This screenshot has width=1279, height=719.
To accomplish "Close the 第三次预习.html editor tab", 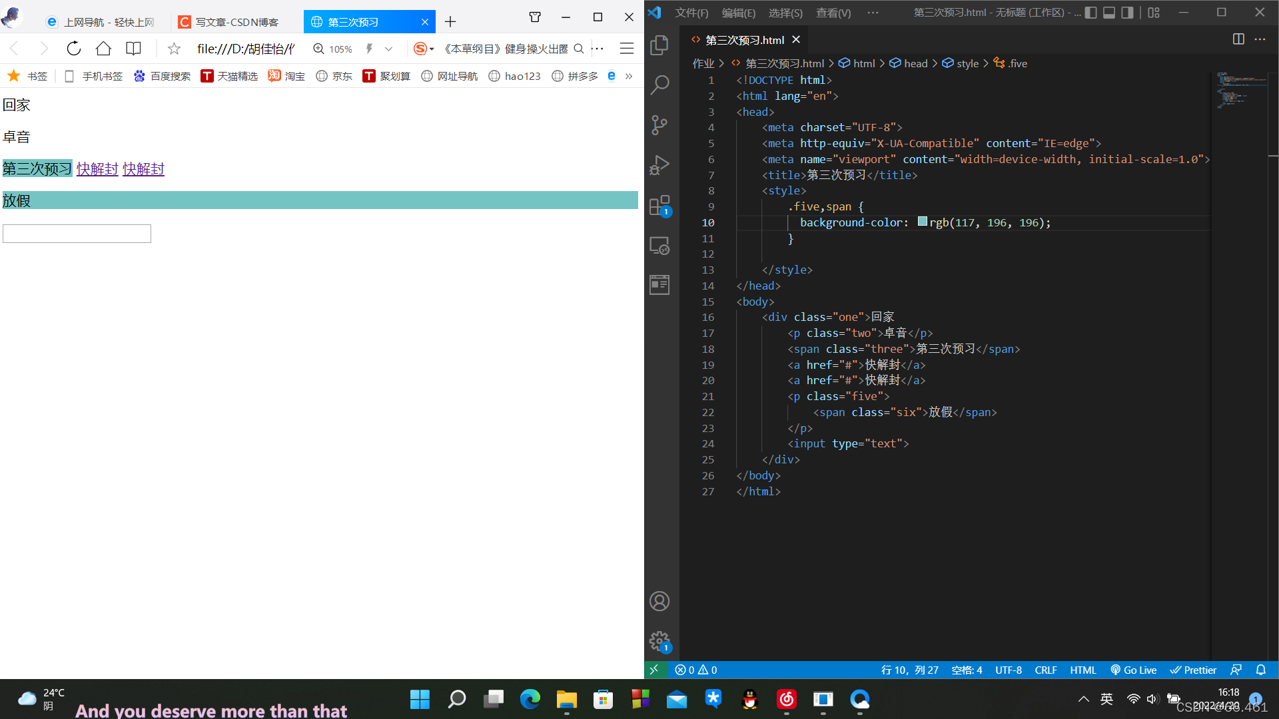I will [795, 40].
